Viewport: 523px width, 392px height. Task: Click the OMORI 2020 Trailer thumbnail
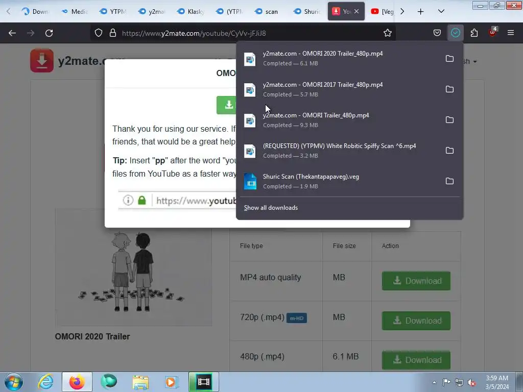pos(133,267)
